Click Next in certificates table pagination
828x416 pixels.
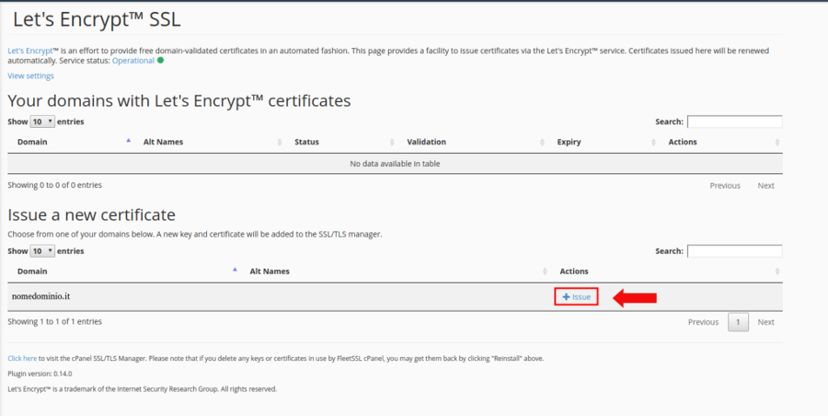(x=766, y=186)
